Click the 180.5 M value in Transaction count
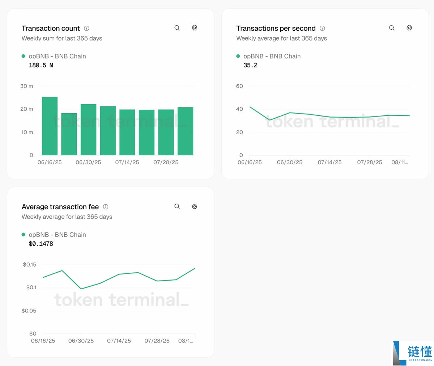434x366 pixels. click(x=41, y=65)
